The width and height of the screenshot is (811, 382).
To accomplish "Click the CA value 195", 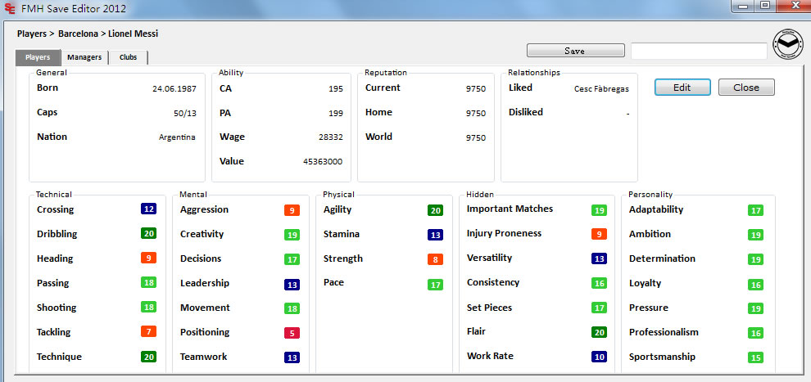I will click(336, 88).
